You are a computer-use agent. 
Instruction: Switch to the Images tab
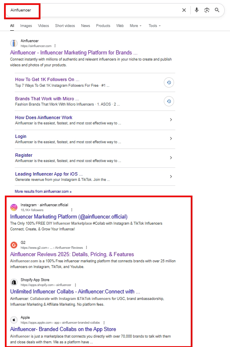tap(26, 26)
